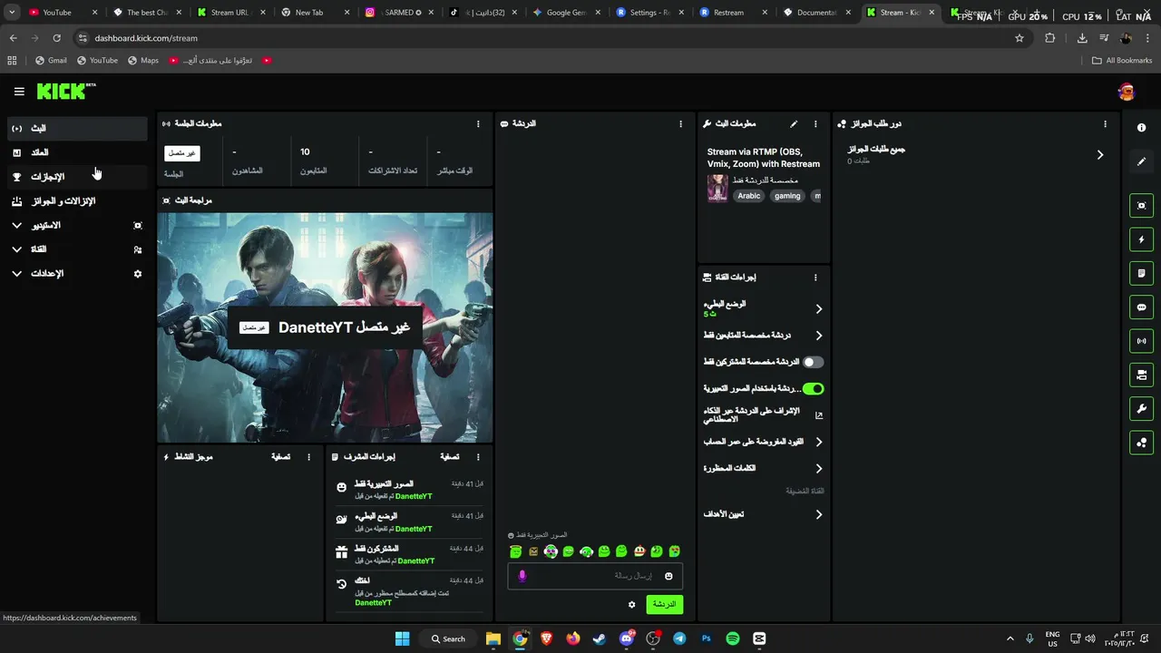Open the activity feed تصفية filter
The width and height of the screenshot is (1161, 653).
(x=281, y=457)
